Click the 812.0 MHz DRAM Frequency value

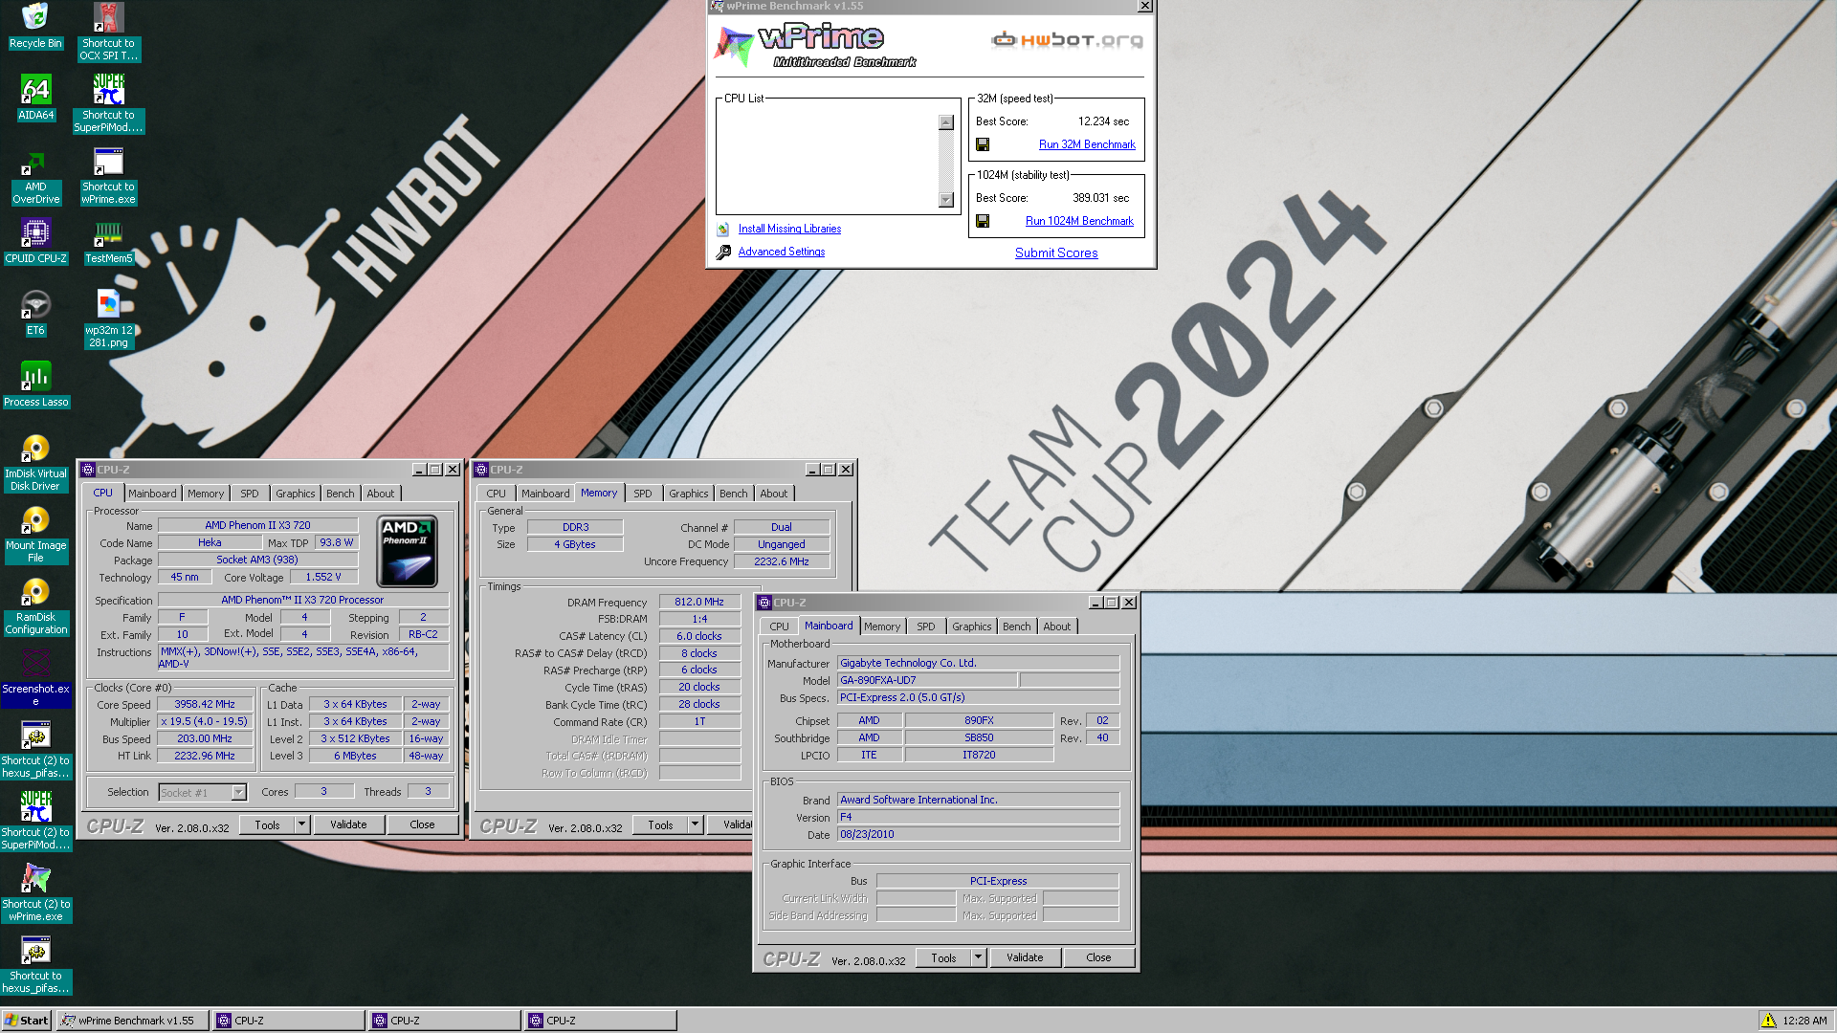(x=699, y=602)
